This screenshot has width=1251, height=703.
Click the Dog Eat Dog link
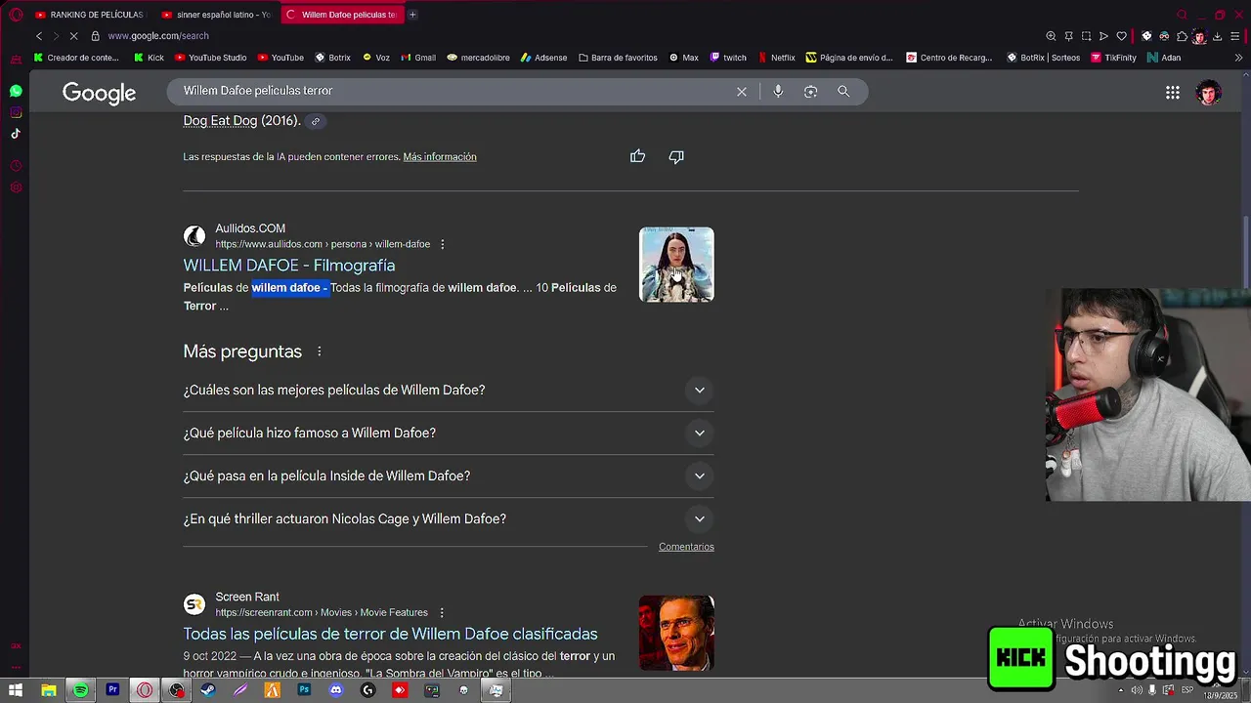220,121
